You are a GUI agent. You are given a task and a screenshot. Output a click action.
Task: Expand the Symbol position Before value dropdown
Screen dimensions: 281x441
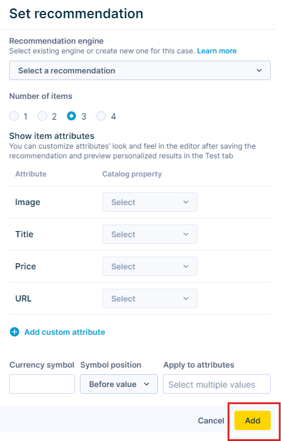pos(119,384)
